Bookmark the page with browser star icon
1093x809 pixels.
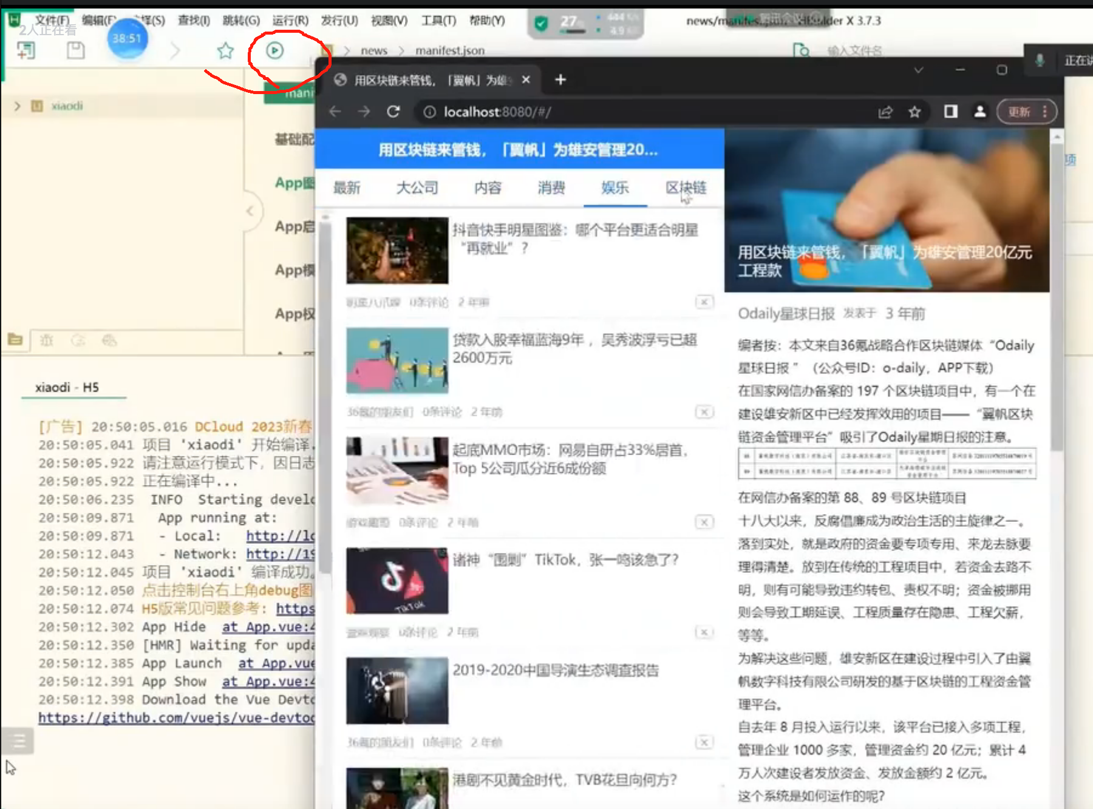(x=914, y=112)
